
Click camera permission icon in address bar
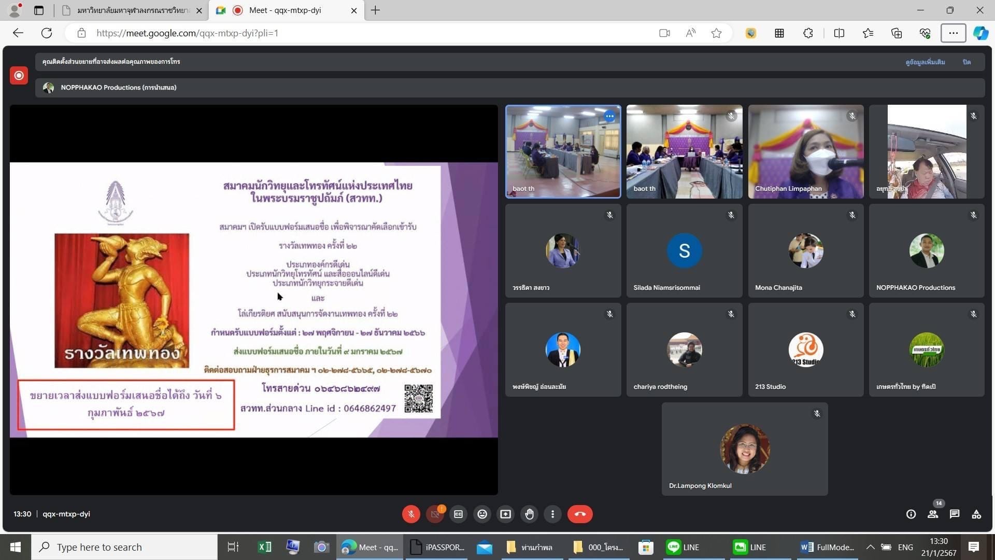[x=664, y=33]
